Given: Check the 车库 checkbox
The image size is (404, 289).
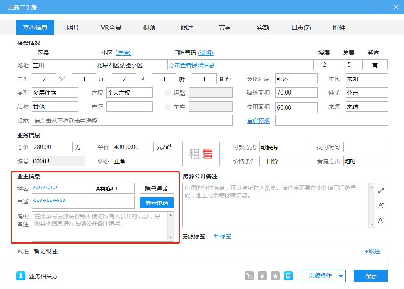Looking at the screenshot, I should point(168,106).
